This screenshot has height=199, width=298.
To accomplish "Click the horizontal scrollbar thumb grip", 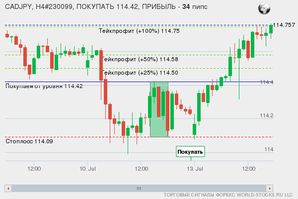I will click(x=139, y=189).
